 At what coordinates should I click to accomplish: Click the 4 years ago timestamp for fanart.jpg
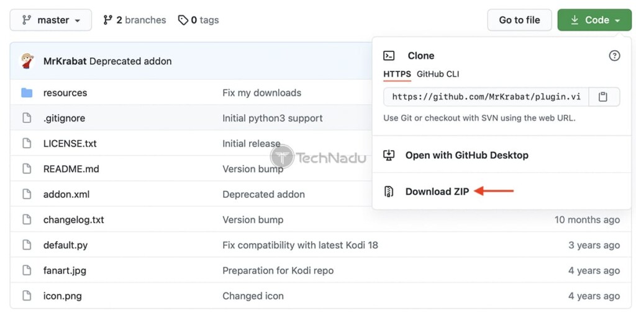(594, 270)
